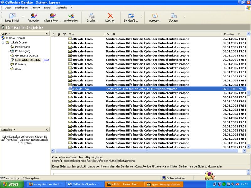Sort by priority column header
The image size is (251, 188).
pyautogui.click(x=54, y=34)
